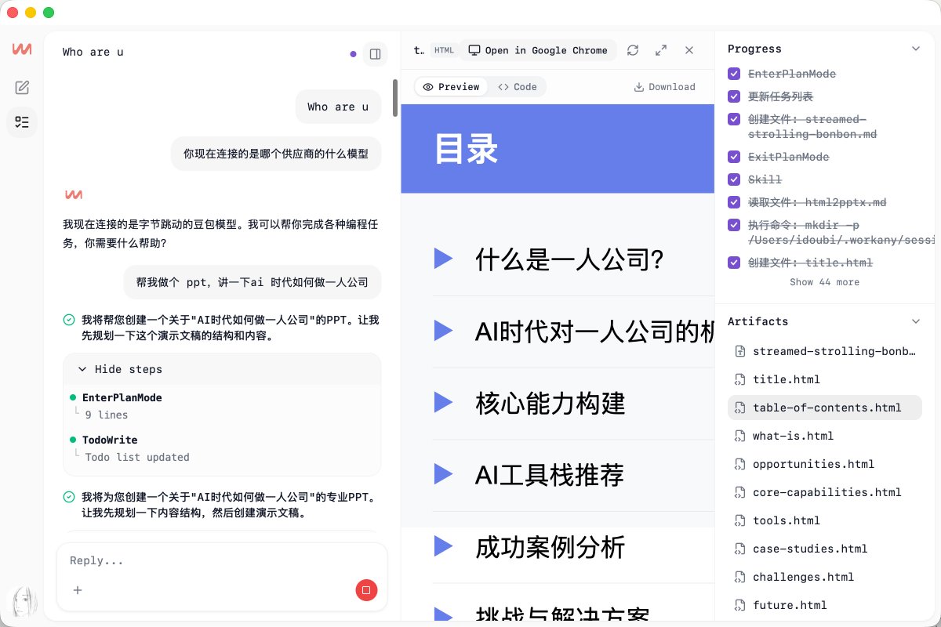Click the plus attachment icon in the reply box
The width and height of the screenshot is (941, 627).
coord(78,590)
